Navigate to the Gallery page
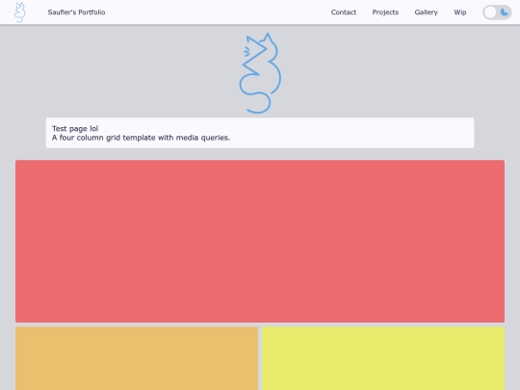The width and height of the screenshot is (520, 390). coord(426,13)
